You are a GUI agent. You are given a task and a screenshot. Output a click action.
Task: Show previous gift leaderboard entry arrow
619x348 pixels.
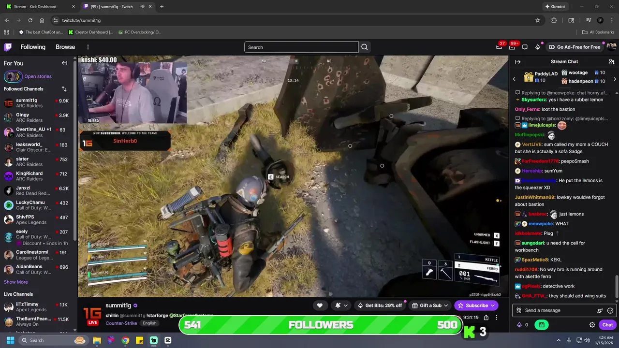coord(514,79)
